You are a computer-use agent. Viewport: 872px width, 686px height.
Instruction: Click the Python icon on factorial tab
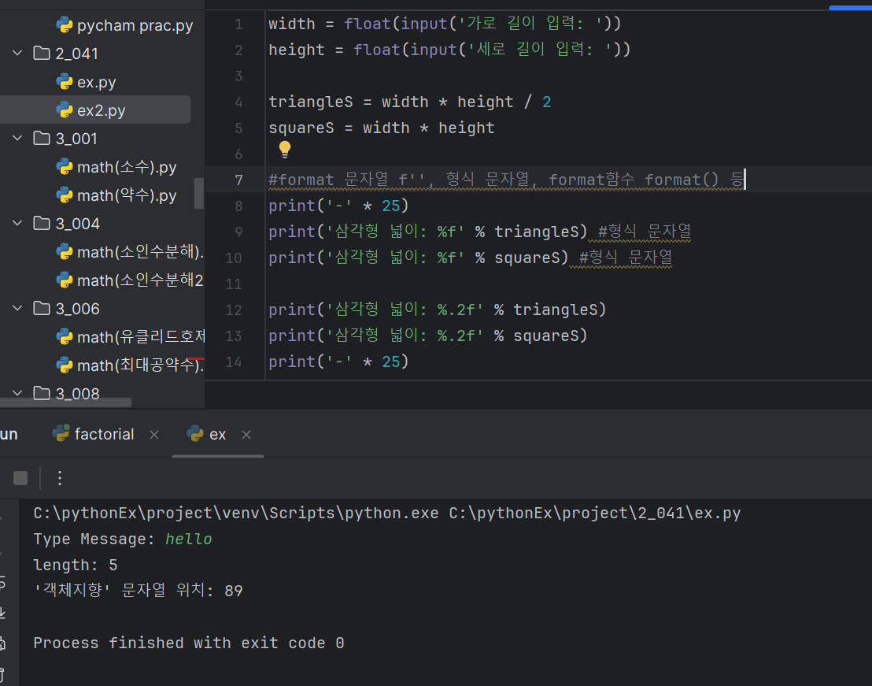[x=61, y=433]
